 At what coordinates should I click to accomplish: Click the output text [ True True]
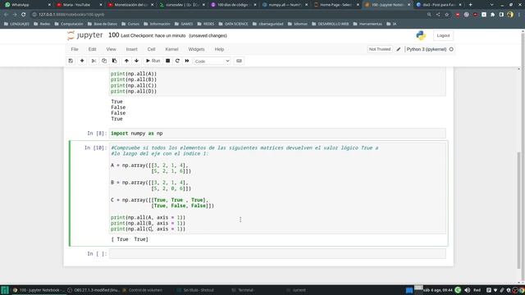click(x=130, y=239)
